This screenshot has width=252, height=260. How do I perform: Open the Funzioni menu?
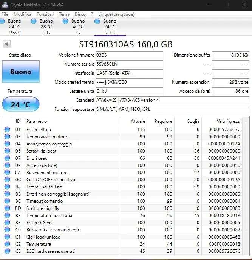(45, 14)
